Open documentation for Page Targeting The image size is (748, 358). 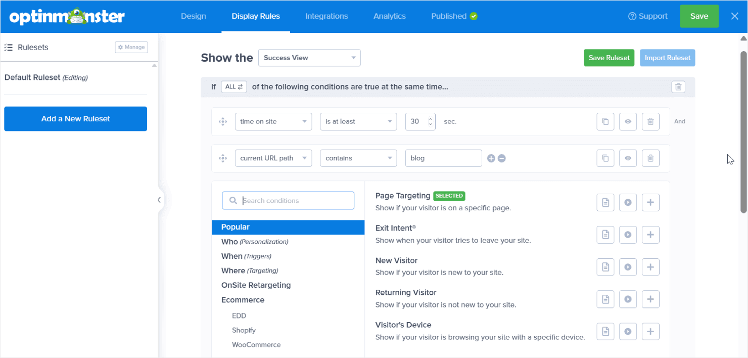coord(605,203)
